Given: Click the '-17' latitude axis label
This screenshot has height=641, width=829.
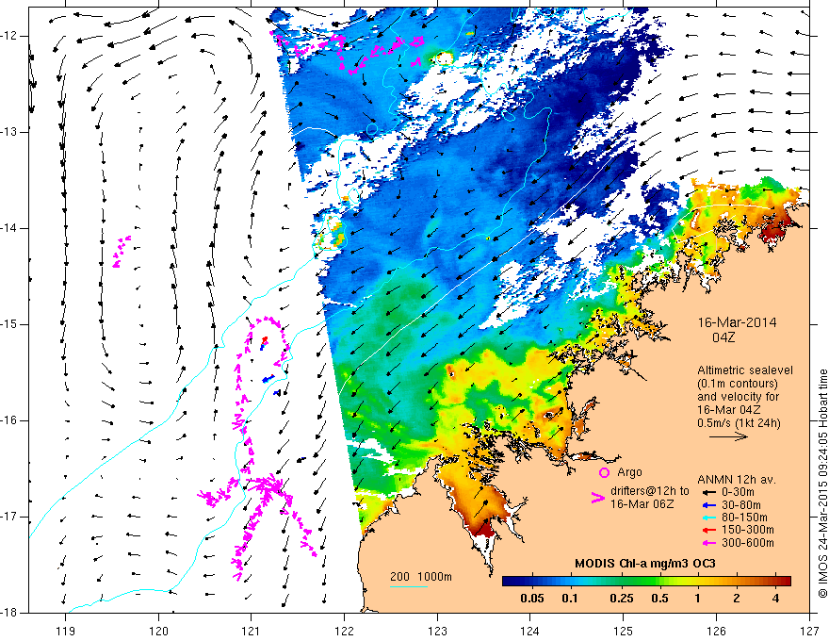Looking at the screenshot, I should click(9, 517).
